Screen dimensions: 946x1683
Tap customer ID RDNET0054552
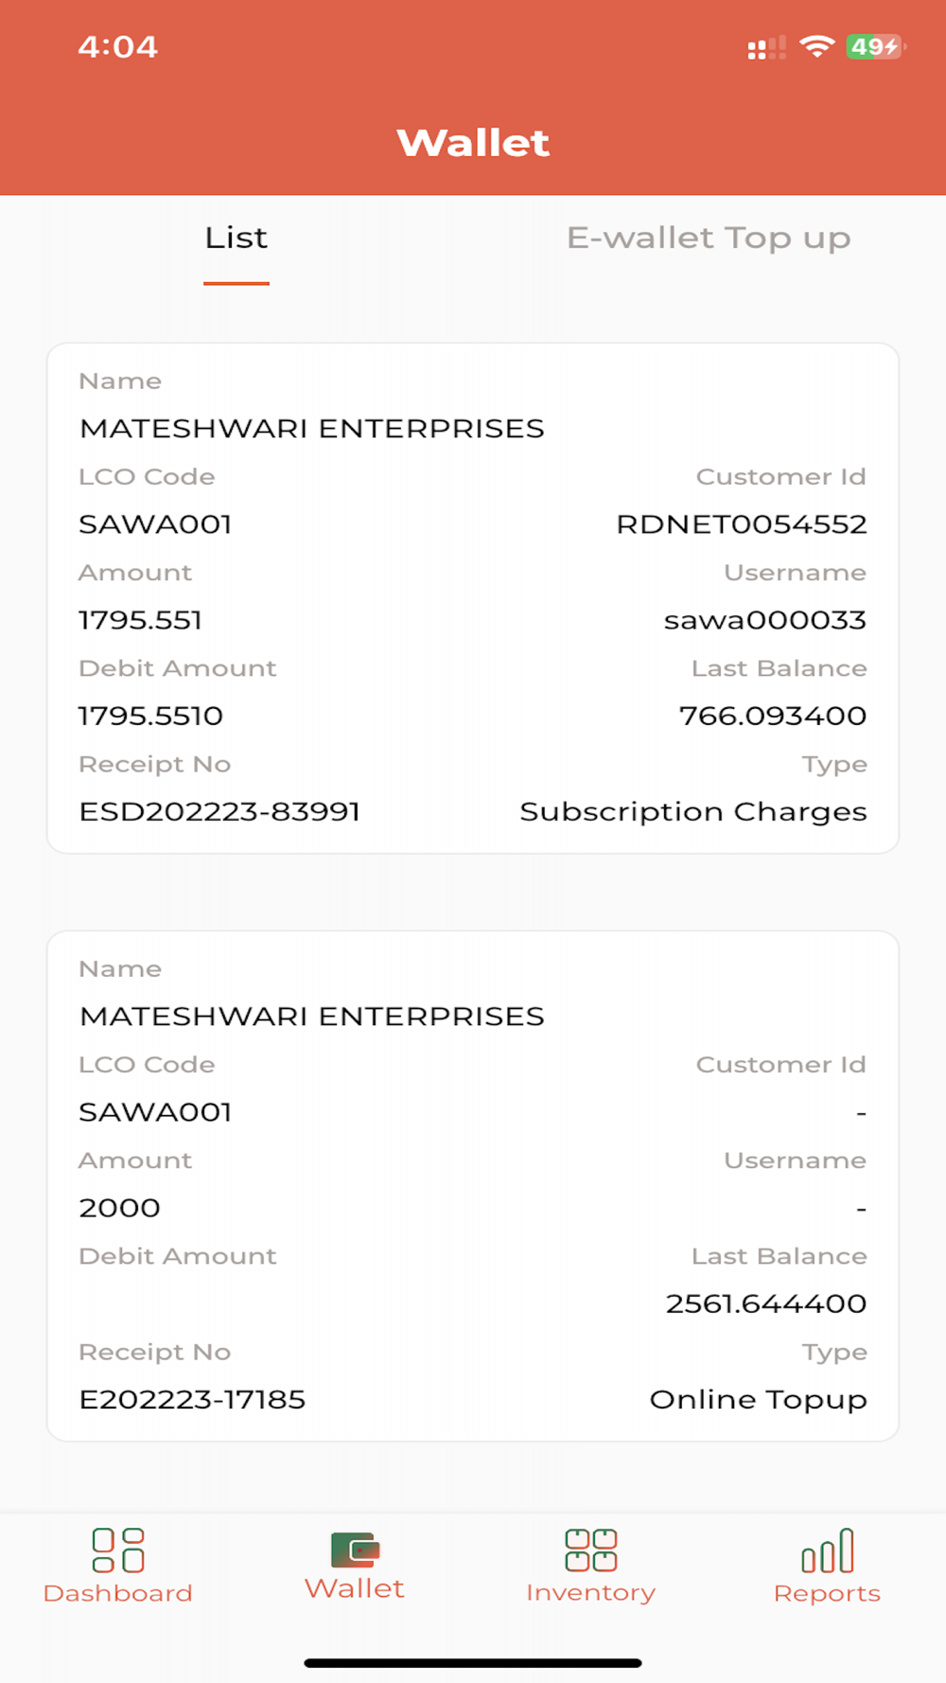742,524
